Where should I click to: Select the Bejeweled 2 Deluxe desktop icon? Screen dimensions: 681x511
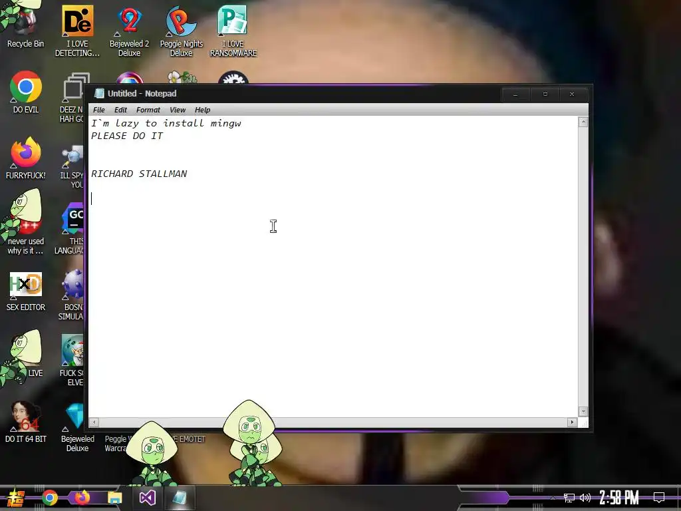tap(129, 31)
